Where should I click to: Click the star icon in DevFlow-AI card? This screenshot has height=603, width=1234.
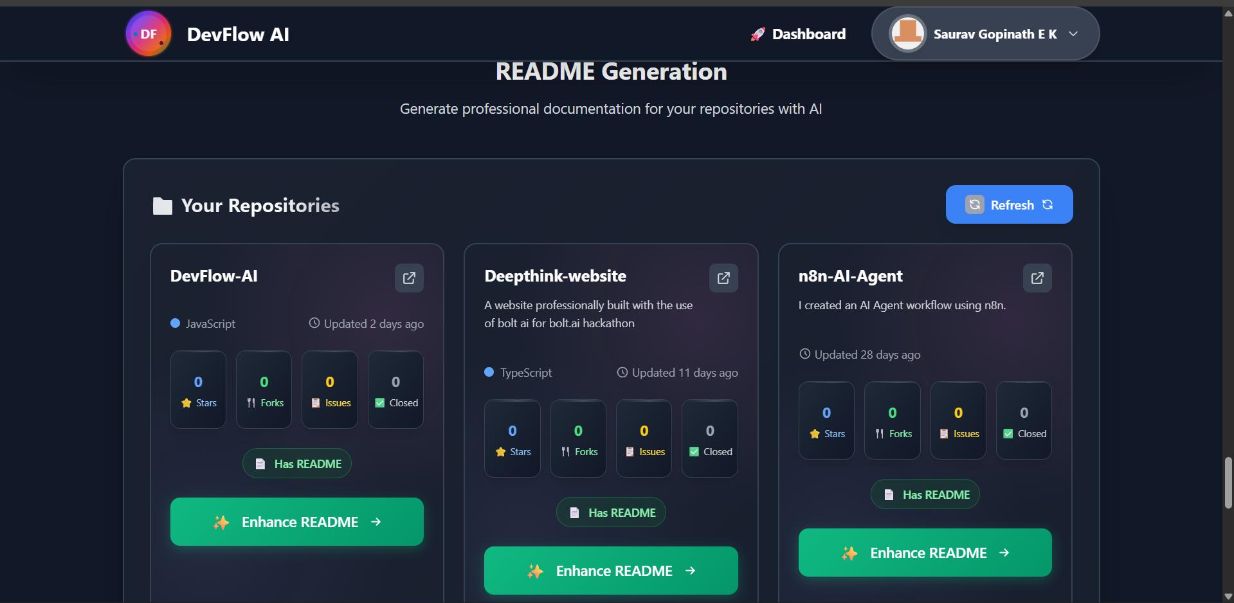[x=186, y=403]
